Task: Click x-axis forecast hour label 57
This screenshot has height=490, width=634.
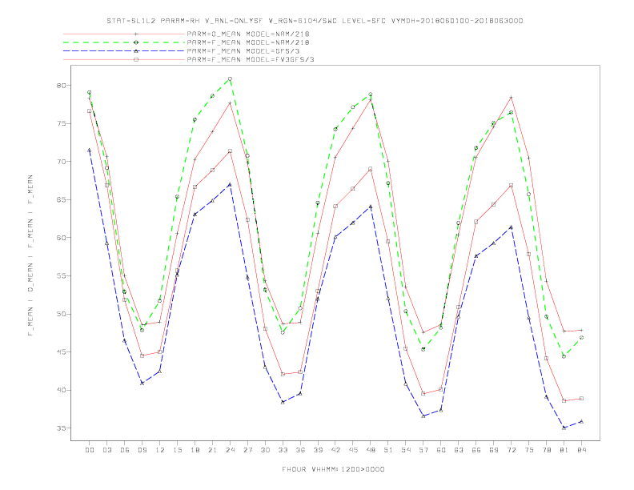Action: 423,450
